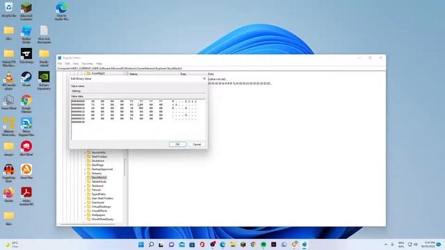Select the User Shell Folders key

pyautogui.click(x=102, y=199)
